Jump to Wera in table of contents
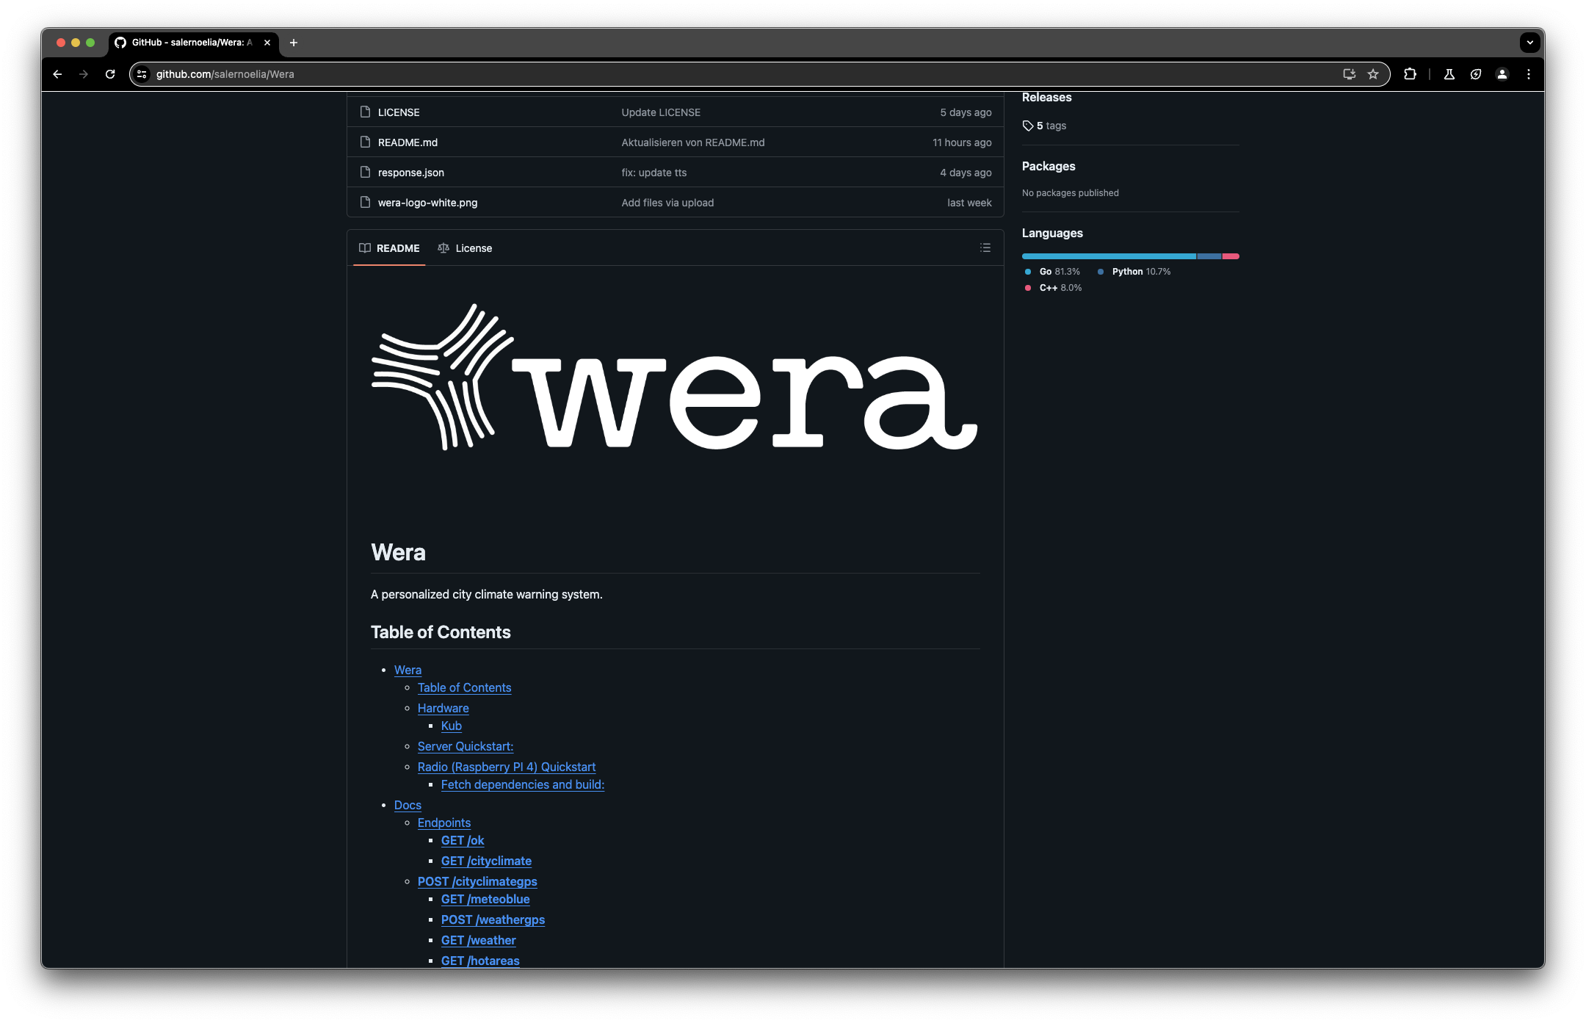This screenshot has width=1586, height=1023. click(408, 670)
